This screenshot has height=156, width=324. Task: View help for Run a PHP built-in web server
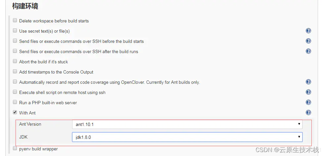308,103
